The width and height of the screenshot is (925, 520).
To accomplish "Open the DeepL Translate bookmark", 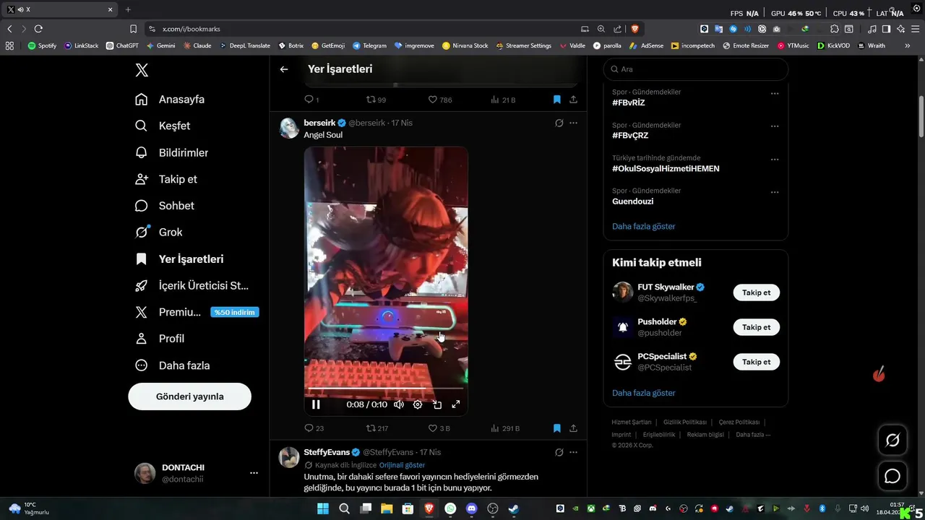I will pos(244,45).
